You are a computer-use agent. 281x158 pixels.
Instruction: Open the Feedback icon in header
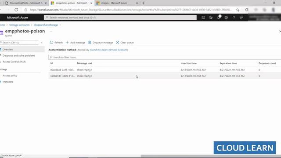tap(241, 18)
